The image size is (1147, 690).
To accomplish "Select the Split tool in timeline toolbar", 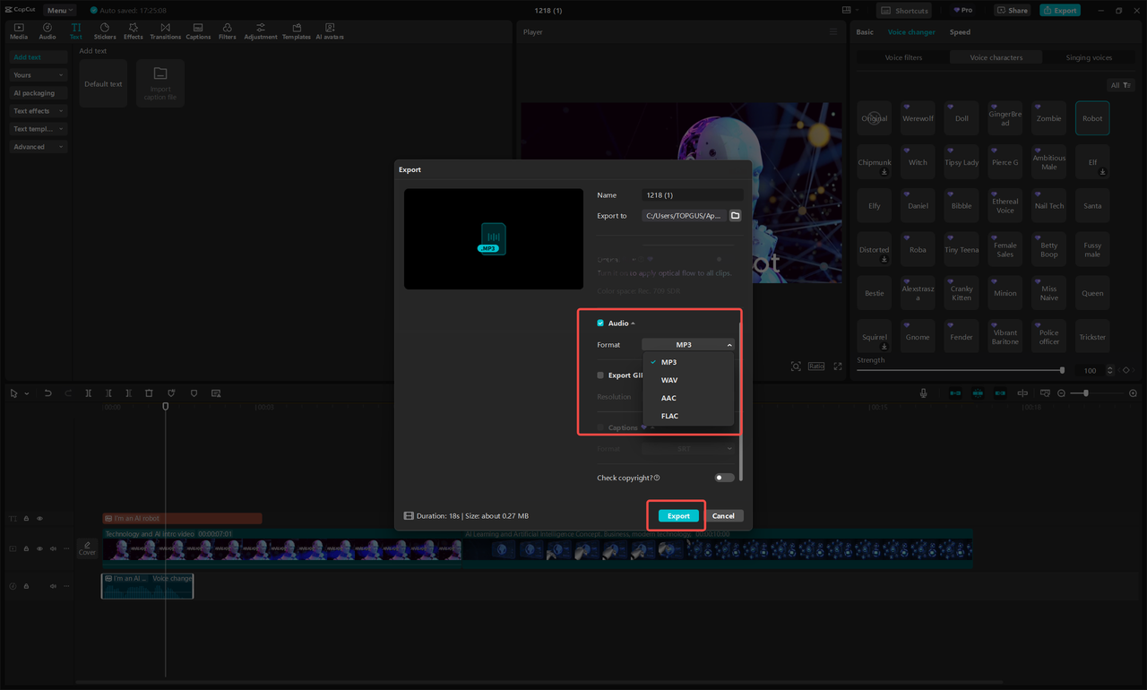I will coord(88,392).
